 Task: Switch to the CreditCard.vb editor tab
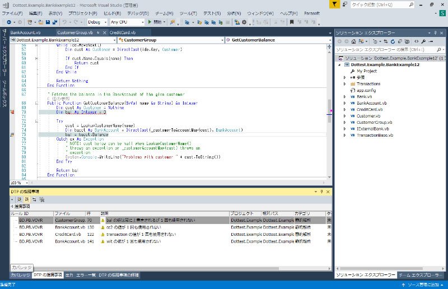123,32
